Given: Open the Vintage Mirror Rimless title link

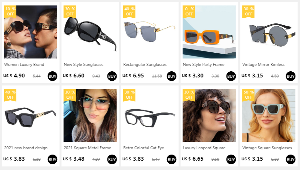Looking at the screenshot, I should click(x=263, y=65).
